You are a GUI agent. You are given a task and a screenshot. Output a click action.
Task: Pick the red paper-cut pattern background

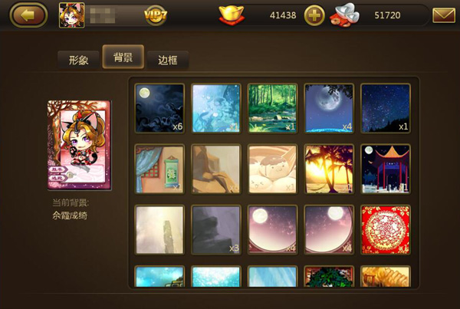pos(386,230)
